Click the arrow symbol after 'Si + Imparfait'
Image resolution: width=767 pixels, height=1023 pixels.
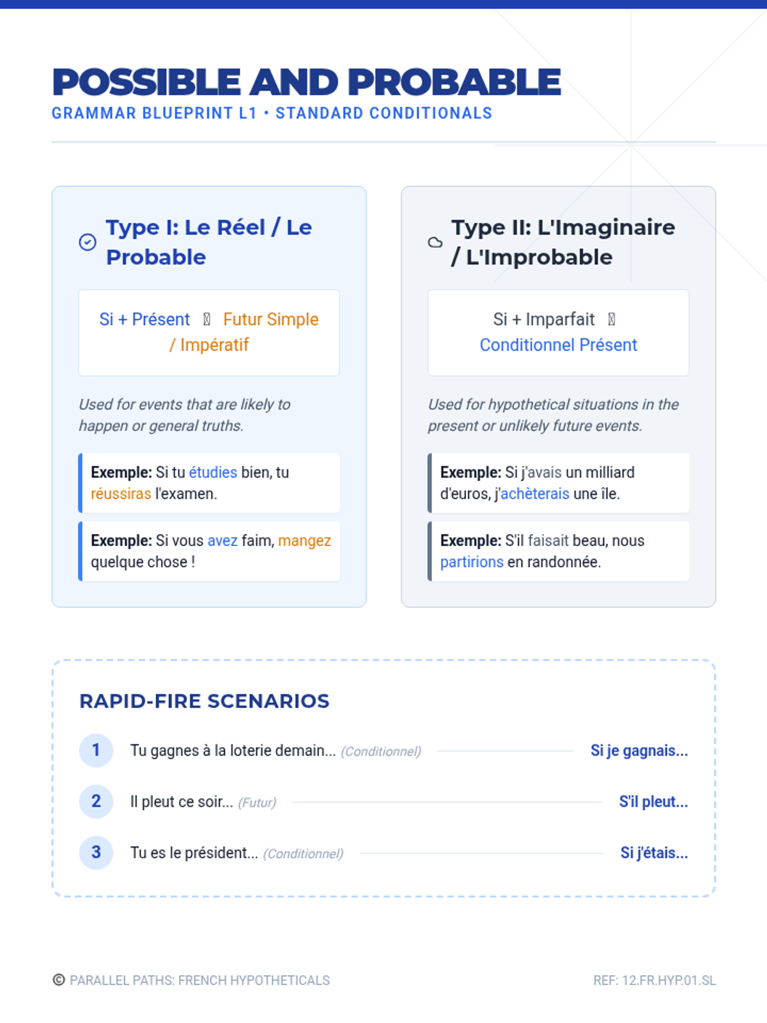(x=612, y=319)
